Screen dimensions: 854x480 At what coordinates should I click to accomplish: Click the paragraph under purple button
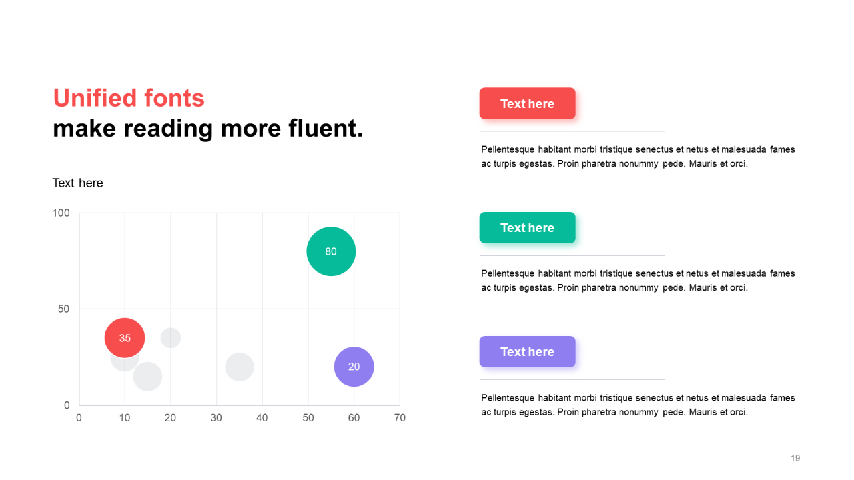(x=638, y=405)
